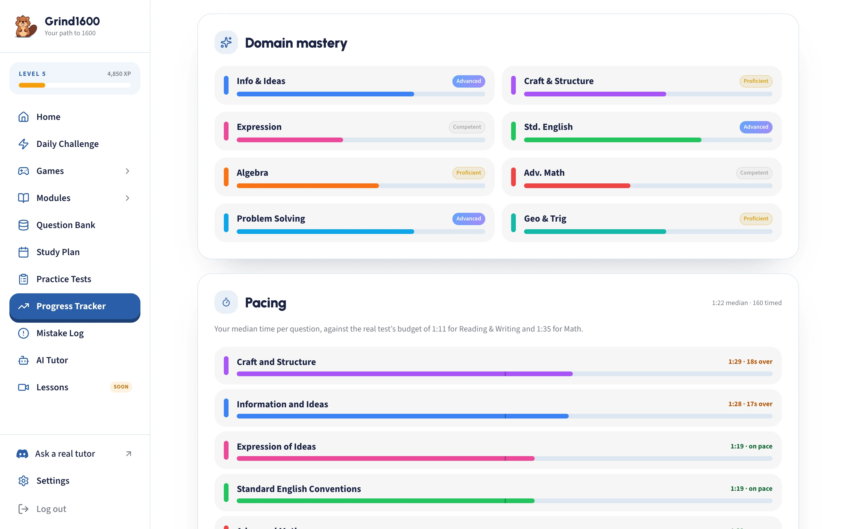The height and width of the screenshot is (529, 846).
Task: Open Settings
Action: (x=75, y=481)
